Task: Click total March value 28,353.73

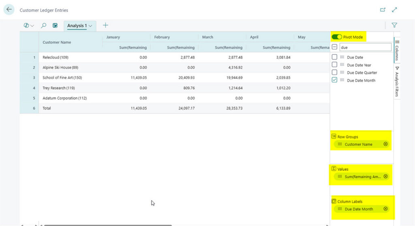Action: [x=234, y=108]
